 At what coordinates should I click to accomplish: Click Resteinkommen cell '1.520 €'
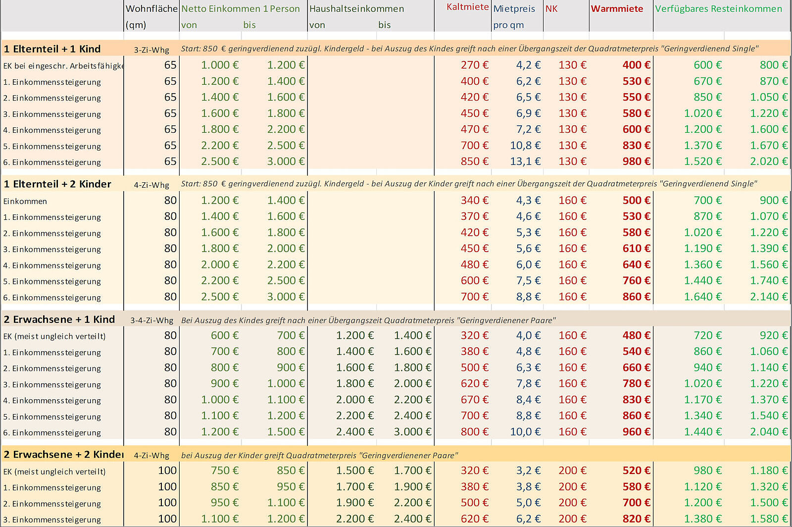tap(703, 161)
